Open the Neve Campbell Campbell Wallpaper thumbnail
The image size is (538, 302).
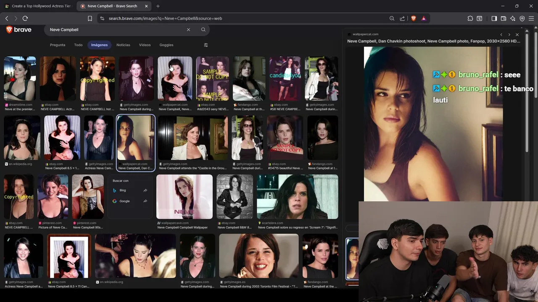[185, 197]
